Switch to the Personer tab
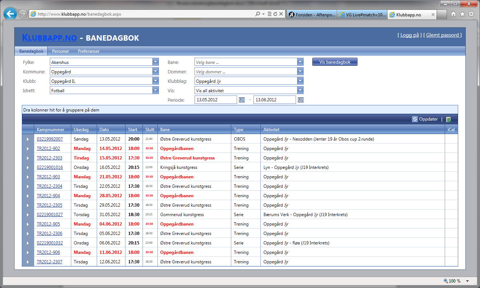 click(60, 51)
